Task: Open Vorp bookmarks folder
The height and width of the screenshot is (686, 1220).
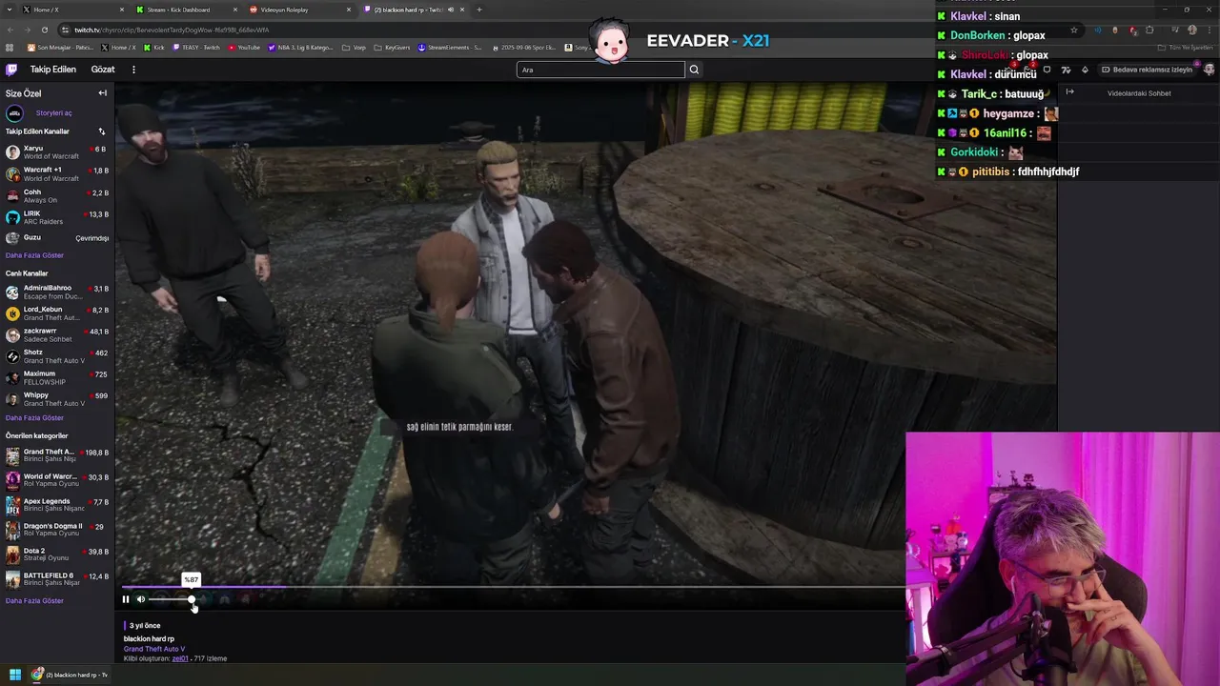Action: point(354,48)
